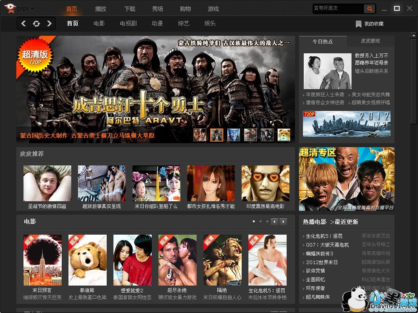Open movie poster 隔绝
This screenshot has height=313, width=418.
[x=222, y=260]
